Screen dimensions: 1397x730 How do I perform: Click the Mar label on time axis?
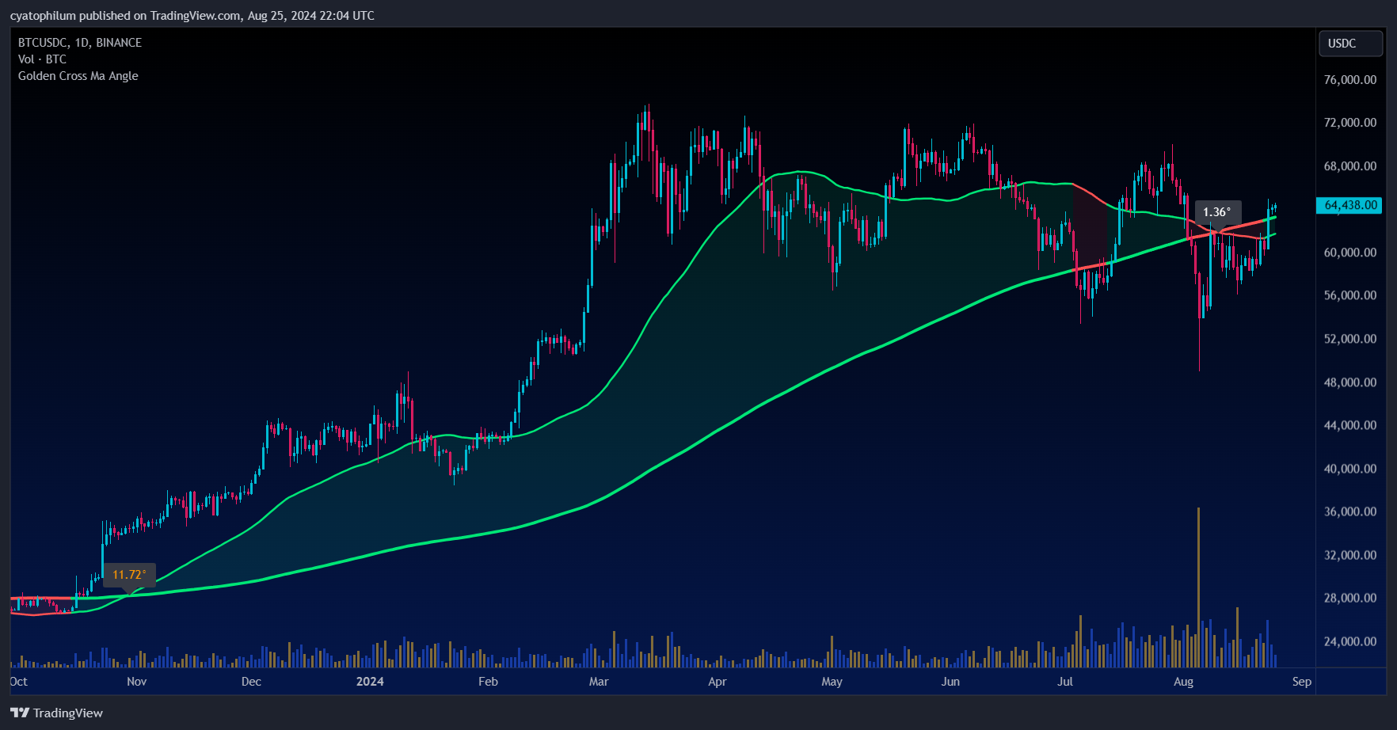(599, 682)
